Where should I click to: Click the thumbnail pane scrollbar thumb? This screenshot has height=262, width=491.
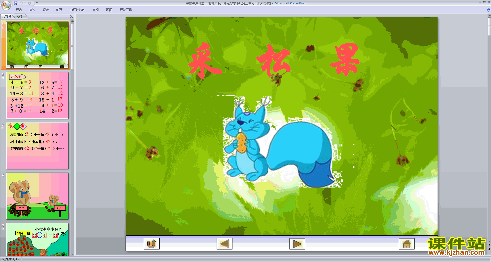[72, 46]
